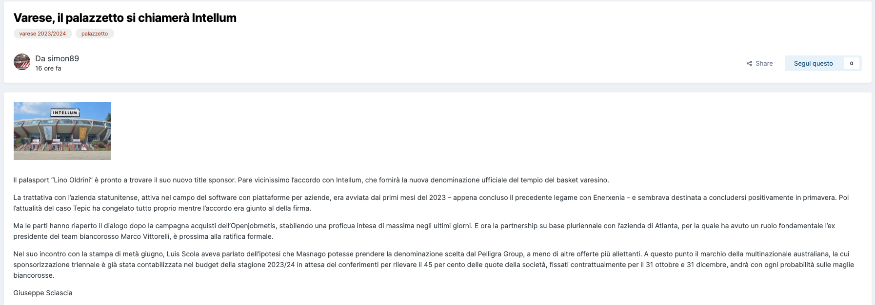This screenshot has height=305, width=875.
Task: Click the follower count badge showing 0
Action: [851, 64]
